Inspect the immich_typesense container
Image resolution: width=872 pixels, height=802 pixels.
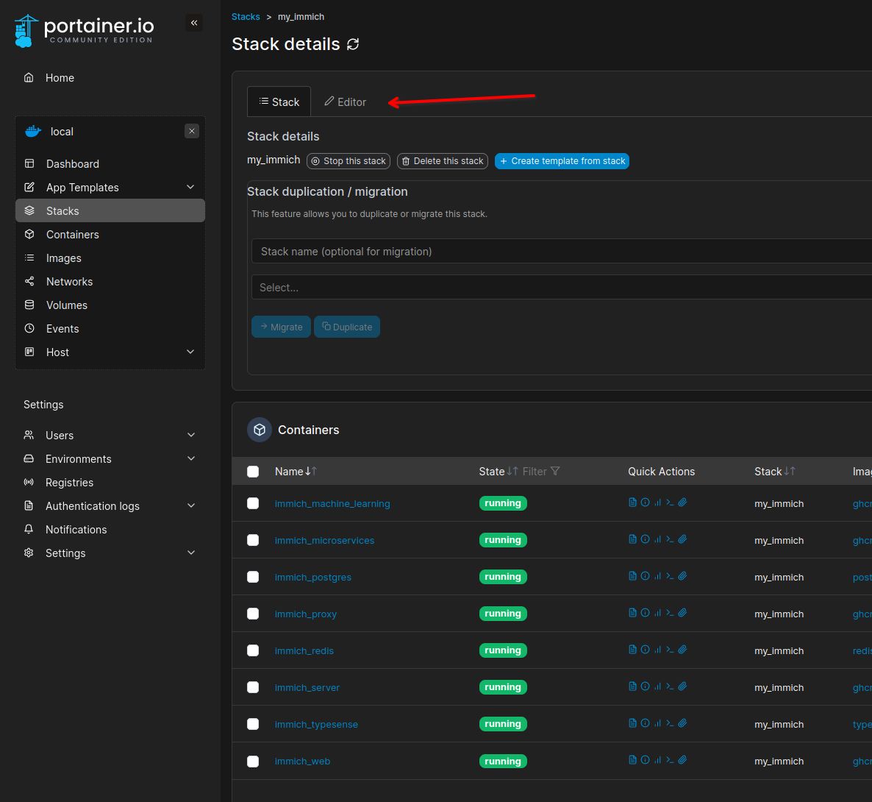(x=645, y=723)
